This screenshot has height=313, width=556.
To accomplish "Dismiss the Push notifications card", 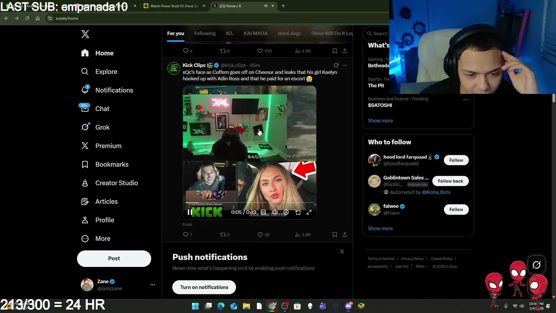I will point(342,252).
